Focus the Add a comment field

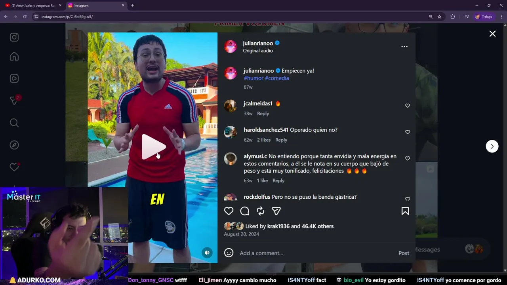(317, 253)
